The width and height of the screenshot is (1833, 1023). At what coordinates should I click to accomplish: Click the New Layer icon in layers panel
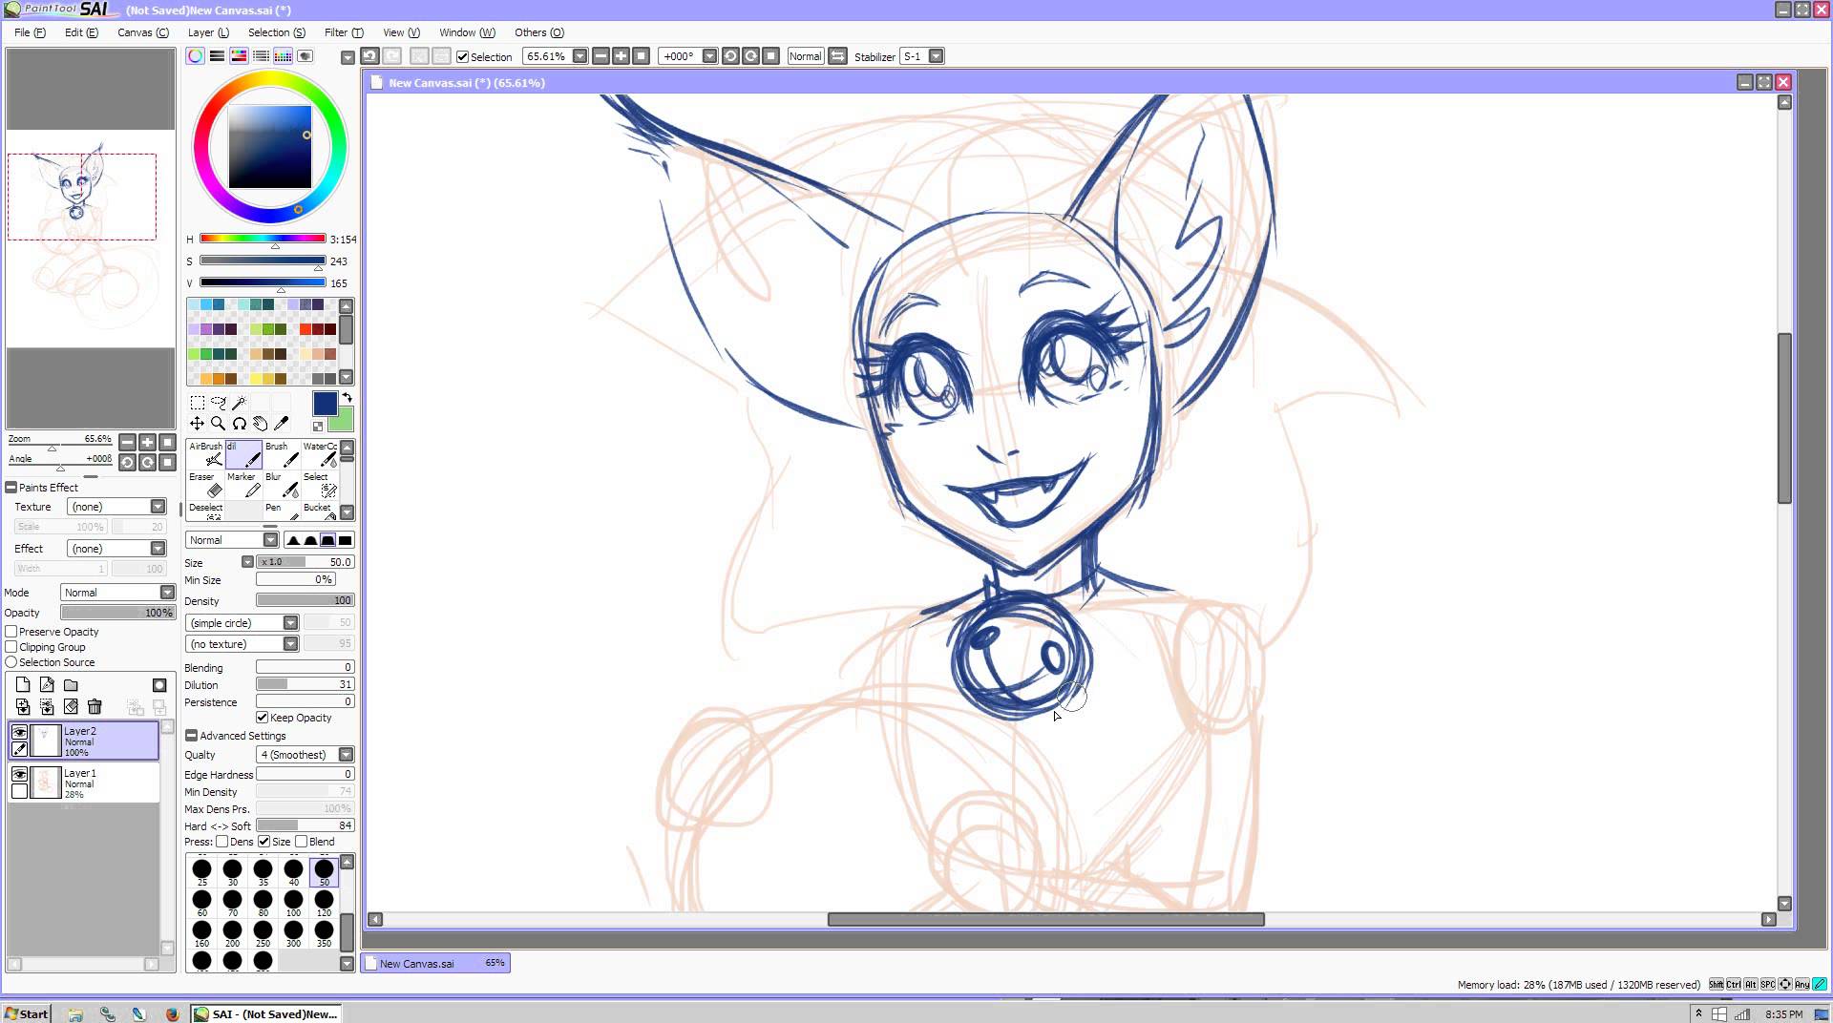23,685
